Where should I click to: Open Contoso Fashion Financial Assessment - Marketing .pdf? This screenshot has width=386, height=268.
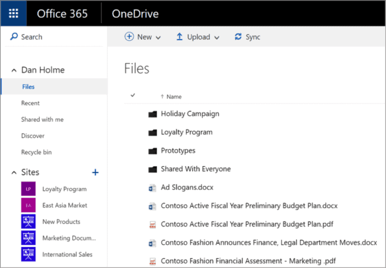click(248, 261)
